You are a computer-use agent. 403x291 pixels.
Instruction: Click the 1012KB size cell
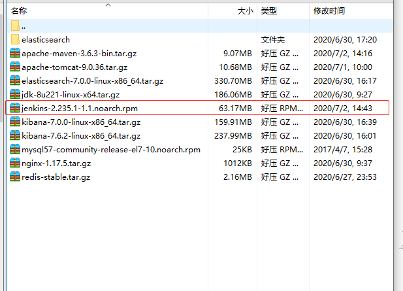tap(238, 163)
